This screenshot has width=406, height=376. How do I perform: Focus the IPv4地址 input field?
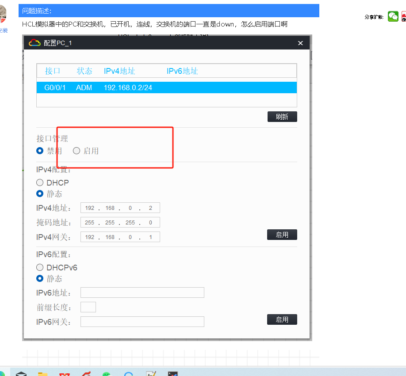(120, 208)
